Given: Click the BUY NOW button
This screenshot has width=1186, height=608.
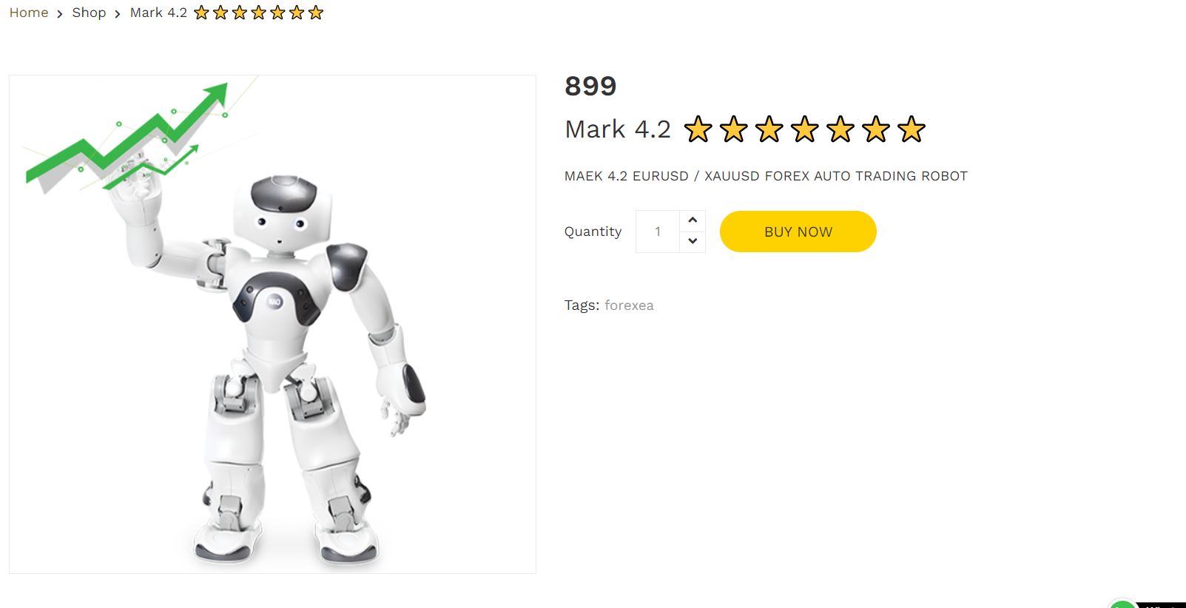Looking at the screenshot, I should [798, 231].
